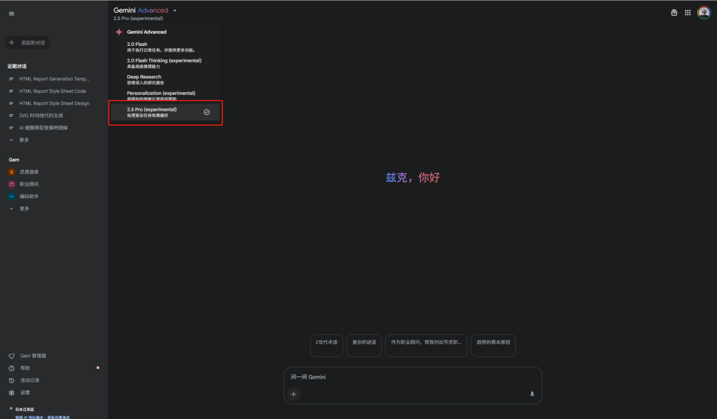Collapse the sidebar with the hamburger menu icon

(x=11, y=13)
